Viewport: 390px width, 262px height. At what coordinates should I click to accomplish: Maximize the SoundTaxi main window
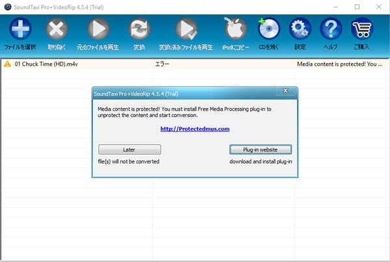pos(357,7)
